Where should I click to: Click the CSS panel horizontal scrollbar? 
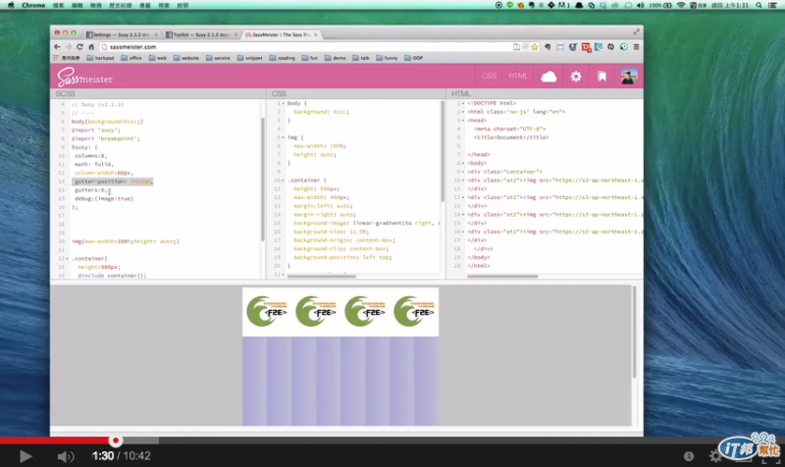click(322, 276)
